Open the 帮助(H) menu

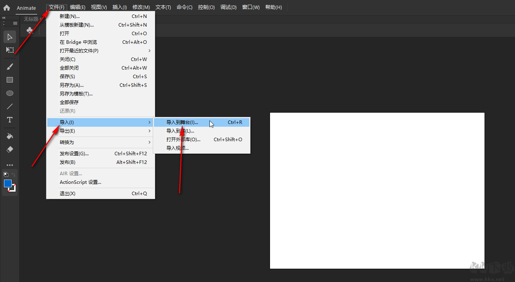(273, 7)
